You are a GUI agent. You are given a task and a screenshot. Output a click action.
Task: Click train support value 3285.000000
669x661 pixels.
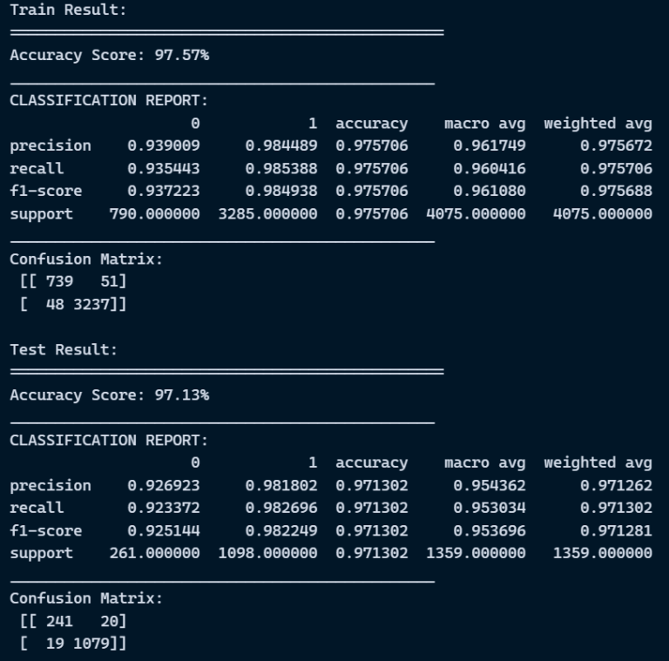(x=268, y=213)
